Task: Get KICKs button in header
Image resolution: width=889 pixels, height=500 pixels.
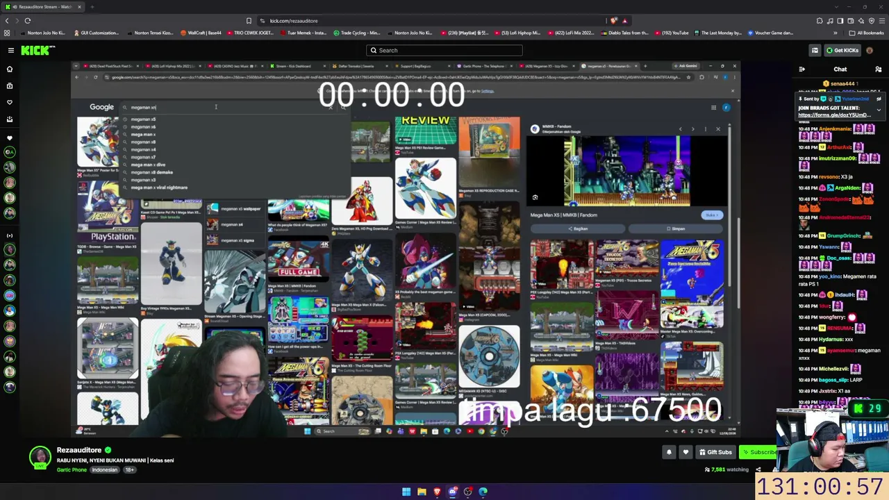Action: (x=841, y=50)
